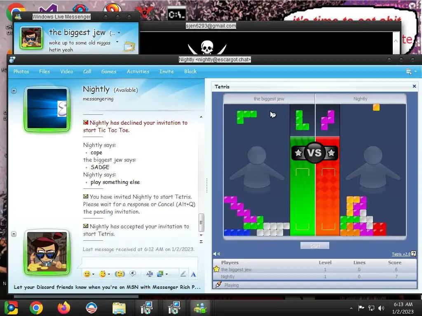Image resolution: width=422 pixels, height=316 pixels.
Task: Switch to the handwriting pen icon
Action: (x=183, y=274)
